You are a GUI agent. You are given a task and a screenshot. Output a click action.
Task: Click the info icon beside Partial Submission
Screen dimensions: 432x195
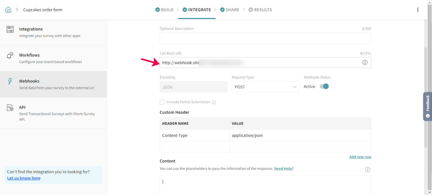[214, 102]
